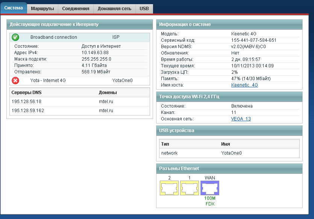
Task: Click the service code 155-441-877-584-651
Action: [x=254, y=40]
